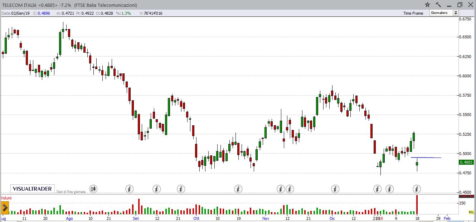Click the 0.6000 price axis label

(x=465, y=76)
